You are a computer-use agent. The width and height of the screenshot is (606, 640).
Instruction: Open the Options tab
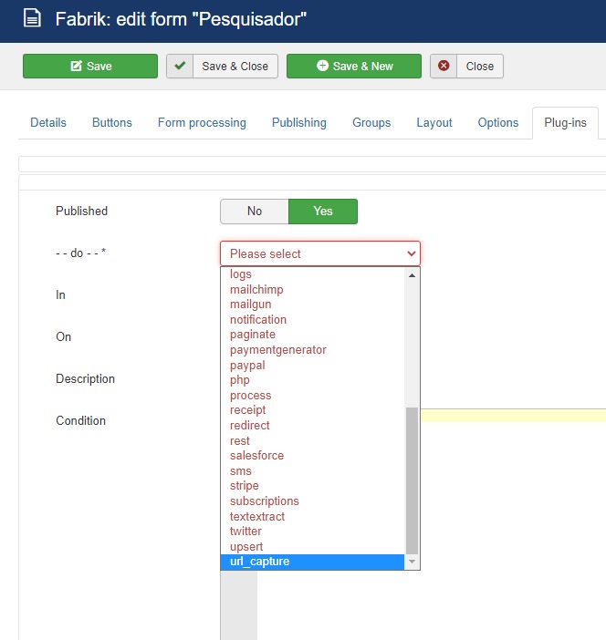498,122
